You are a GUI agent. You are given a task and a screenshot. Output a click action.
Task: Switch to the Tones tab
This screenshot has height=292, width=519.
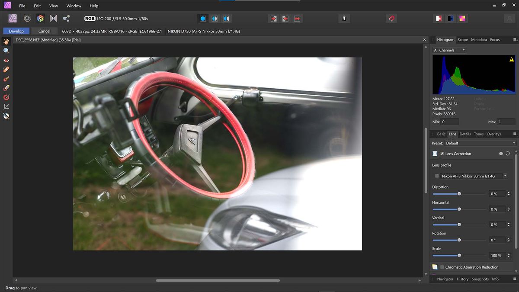coord(478,134)
